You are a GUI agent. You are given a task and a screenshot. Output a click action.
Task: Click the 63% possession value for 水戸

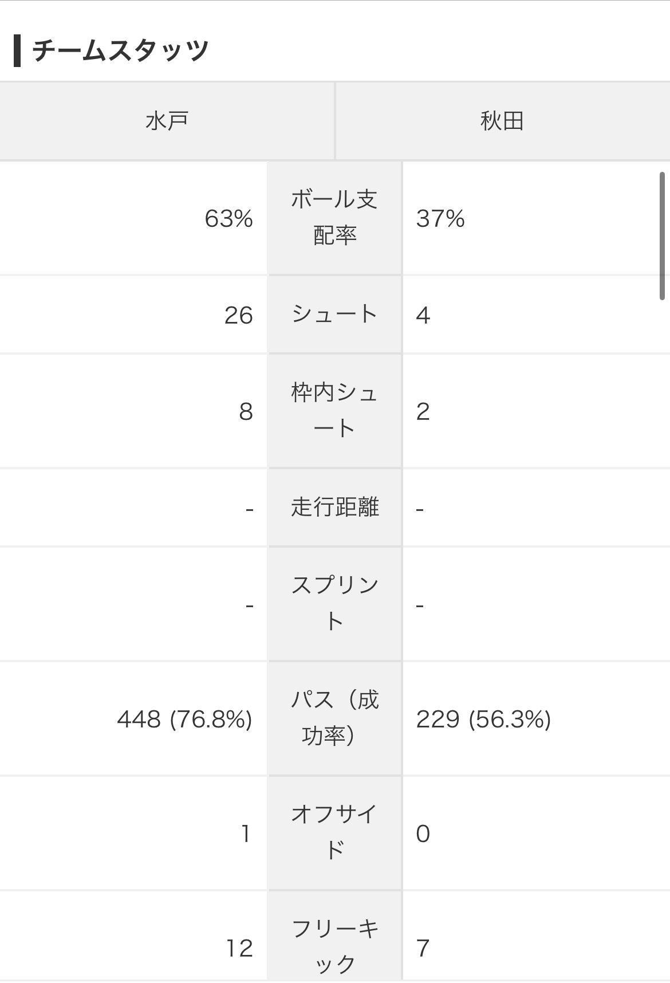228,218
